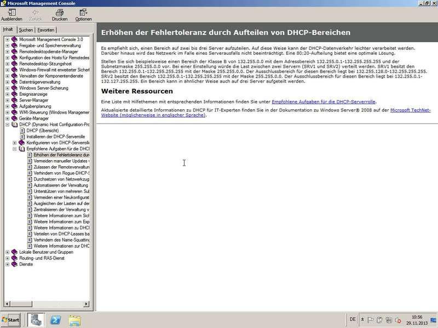Screen dimensions: 438x328
Task: Expand the Freigabe- und Speicherverwaltung node
Action: tap(8, 46)
